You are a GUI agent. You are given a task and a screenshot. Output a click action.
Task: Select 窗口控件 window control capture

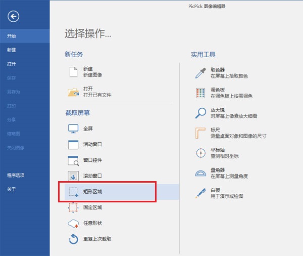(92, 160)
